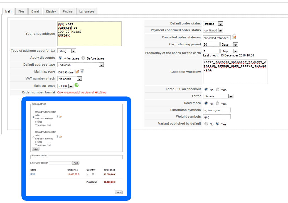Remove the Bord product from the cart
Screen dimensions: 288x203
pos(93,174)
